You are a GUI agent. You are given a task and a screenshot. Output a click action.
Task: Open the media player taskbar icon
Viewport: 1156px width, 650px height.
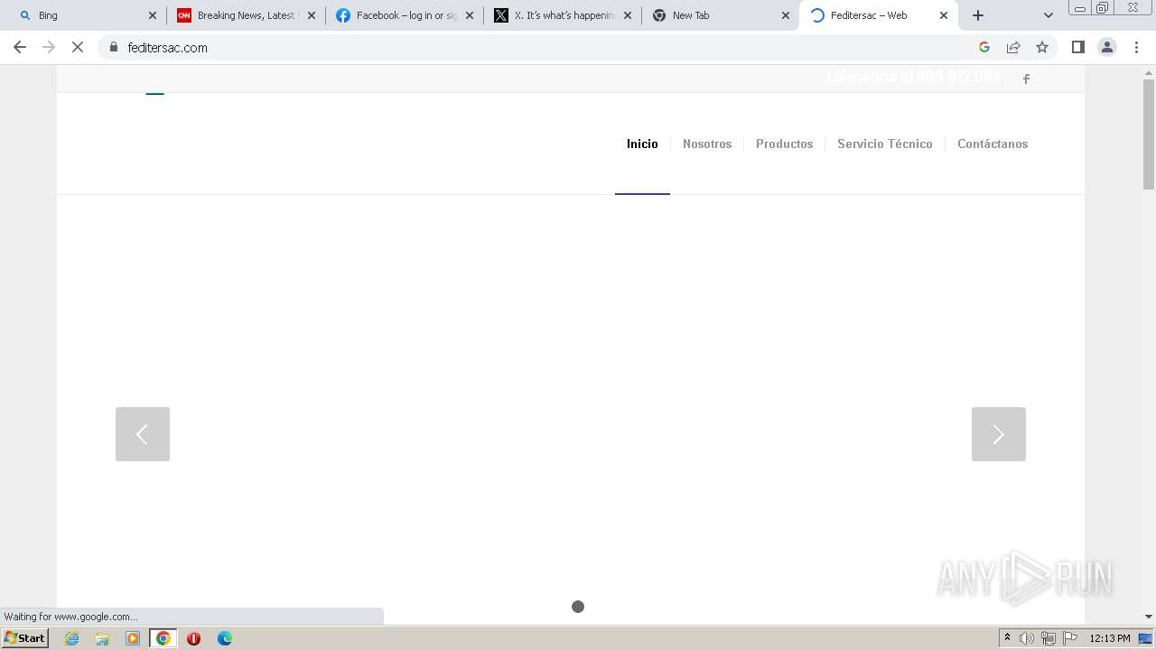point(133,638)
